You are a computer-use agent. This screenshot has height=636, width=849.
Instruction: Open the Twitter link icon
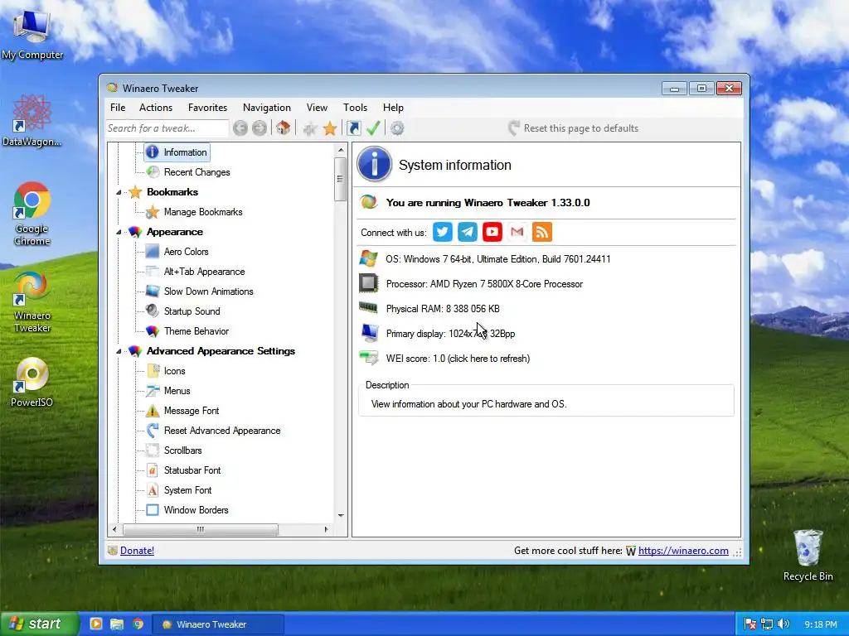point(443,232)
